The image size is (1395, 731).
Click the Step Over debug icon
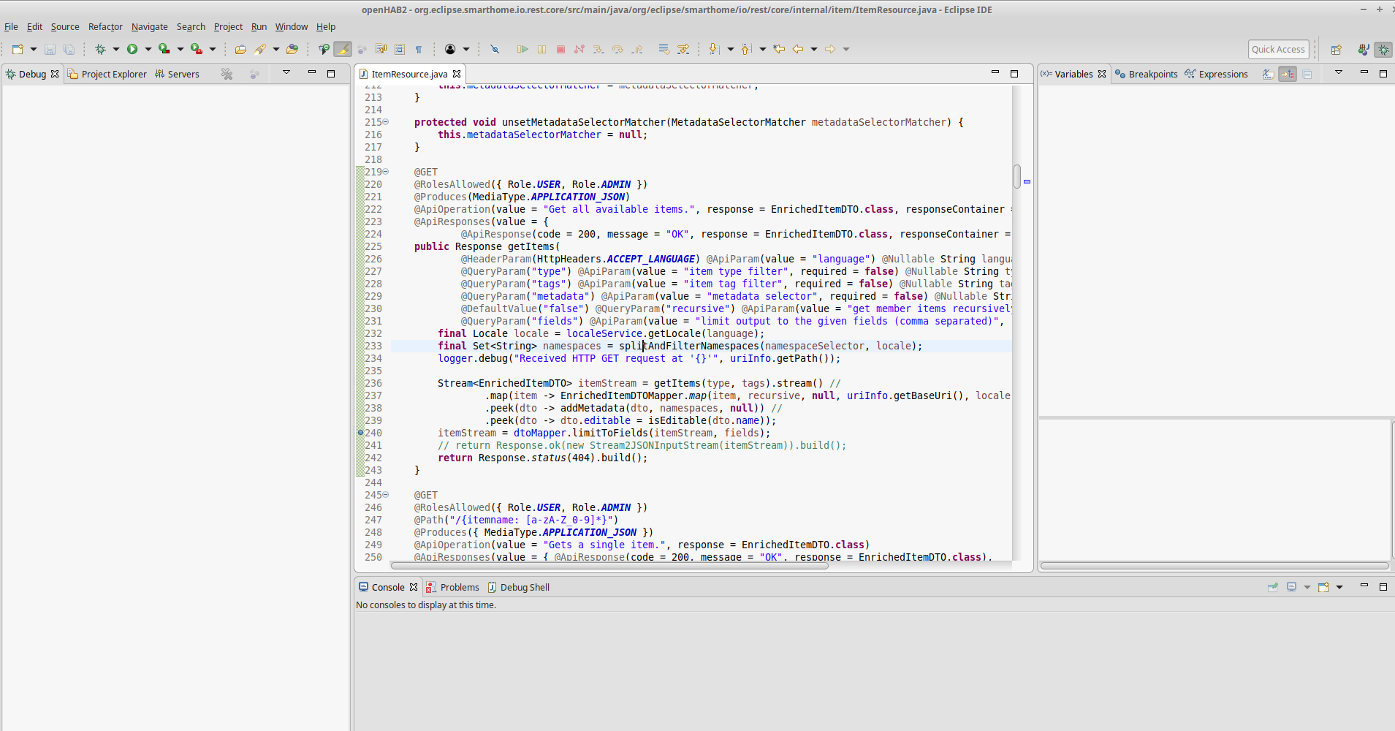coord(618,49)
